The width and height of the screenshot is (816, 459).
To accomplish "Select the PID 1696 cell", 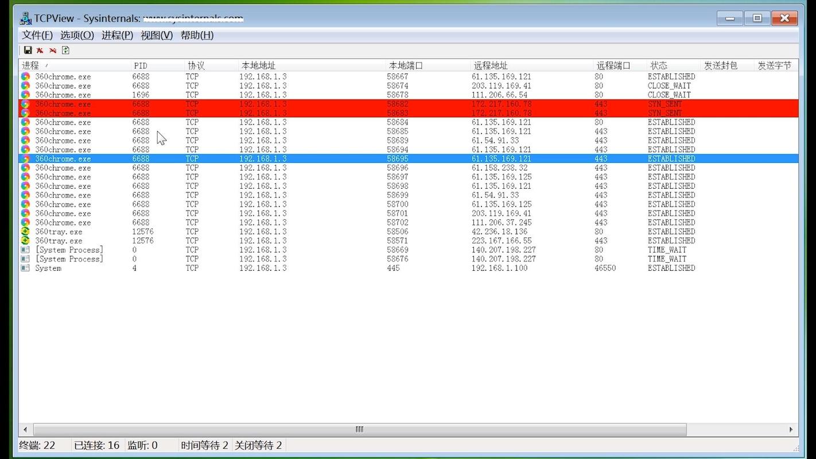I will pos(141,95).
